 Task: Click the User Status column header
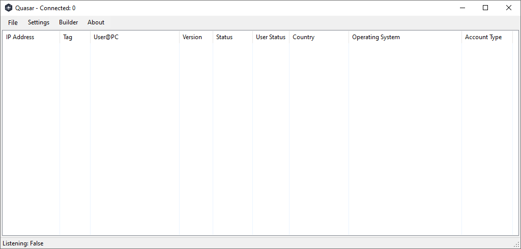[x=271, y=37]
